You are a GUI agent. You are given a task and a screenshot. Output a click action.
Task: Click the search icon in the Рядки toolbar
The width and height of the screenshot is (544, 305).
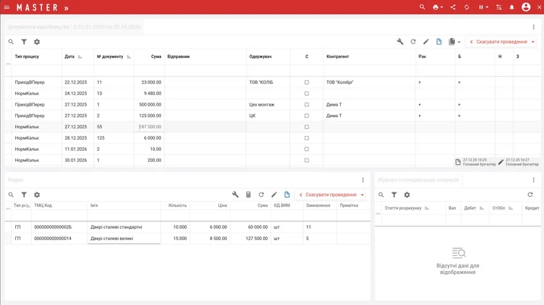11,195
